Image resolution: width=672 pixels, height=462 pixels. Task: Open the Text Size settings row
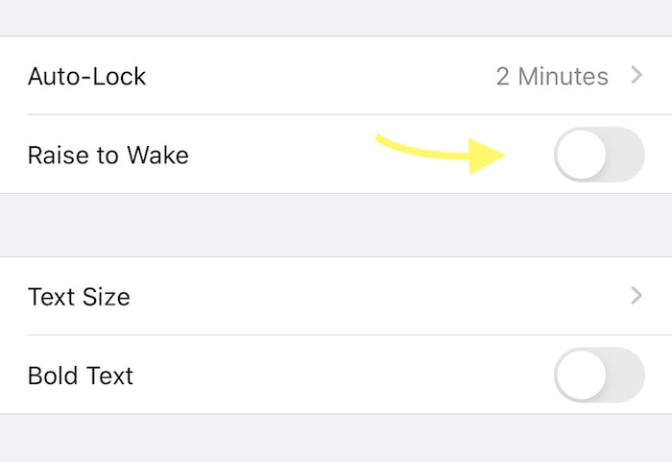click(x=288, y=296)
